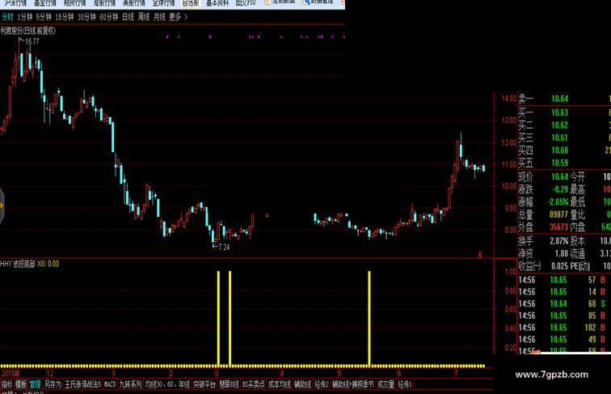Click the 买二 price 10.62
611x394 pixels.
[x=559, y=125]
